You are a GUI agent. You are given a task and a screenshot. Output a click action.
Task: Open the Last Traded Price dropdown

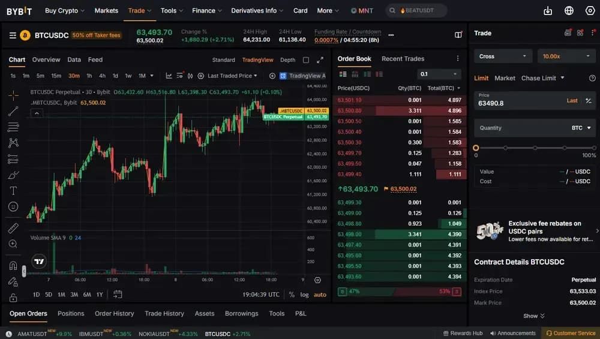(x=232, y=76)
